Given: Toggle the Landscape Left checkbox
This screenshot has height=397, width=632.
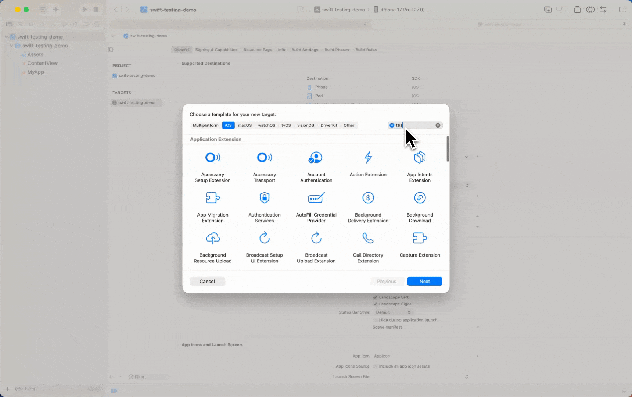Looking at the screenshot, I should click(x=375, y=297).
